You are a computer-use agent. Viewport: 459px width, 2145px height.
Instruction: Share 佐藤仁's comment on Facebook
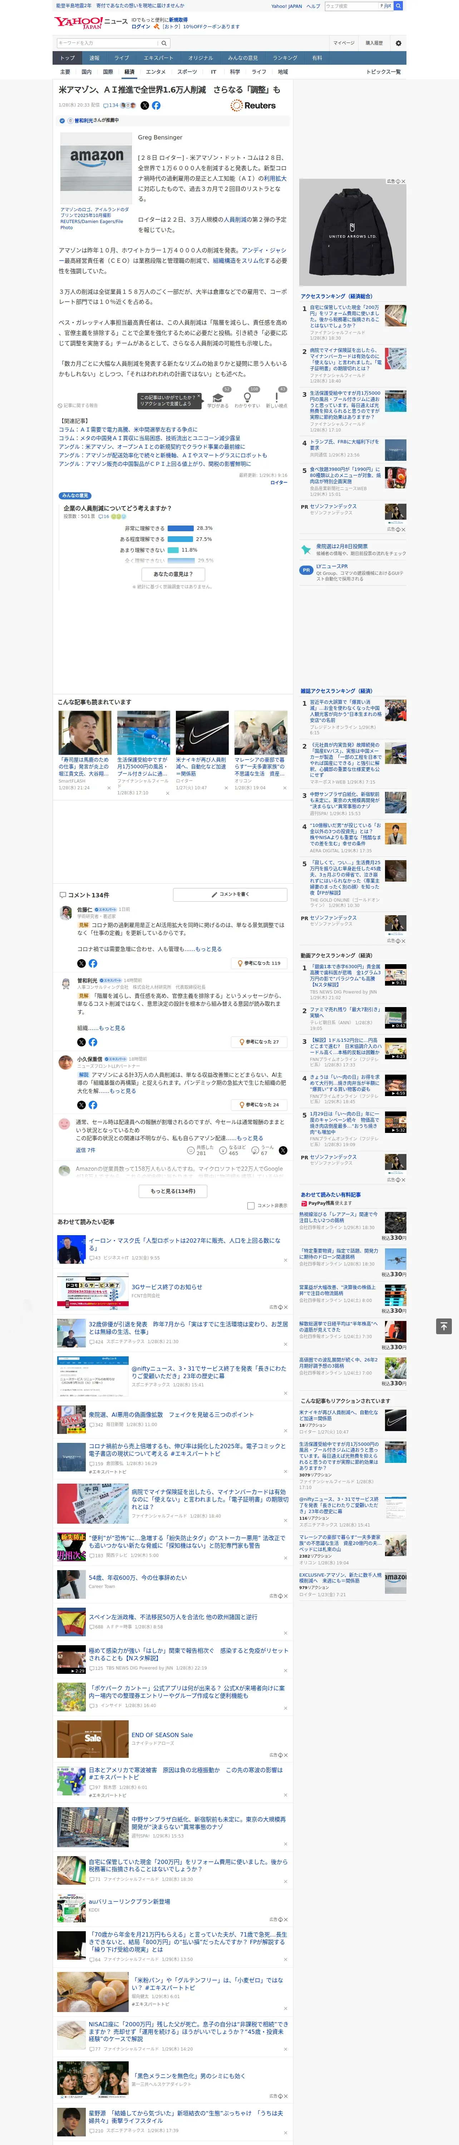tap(93, 963)
